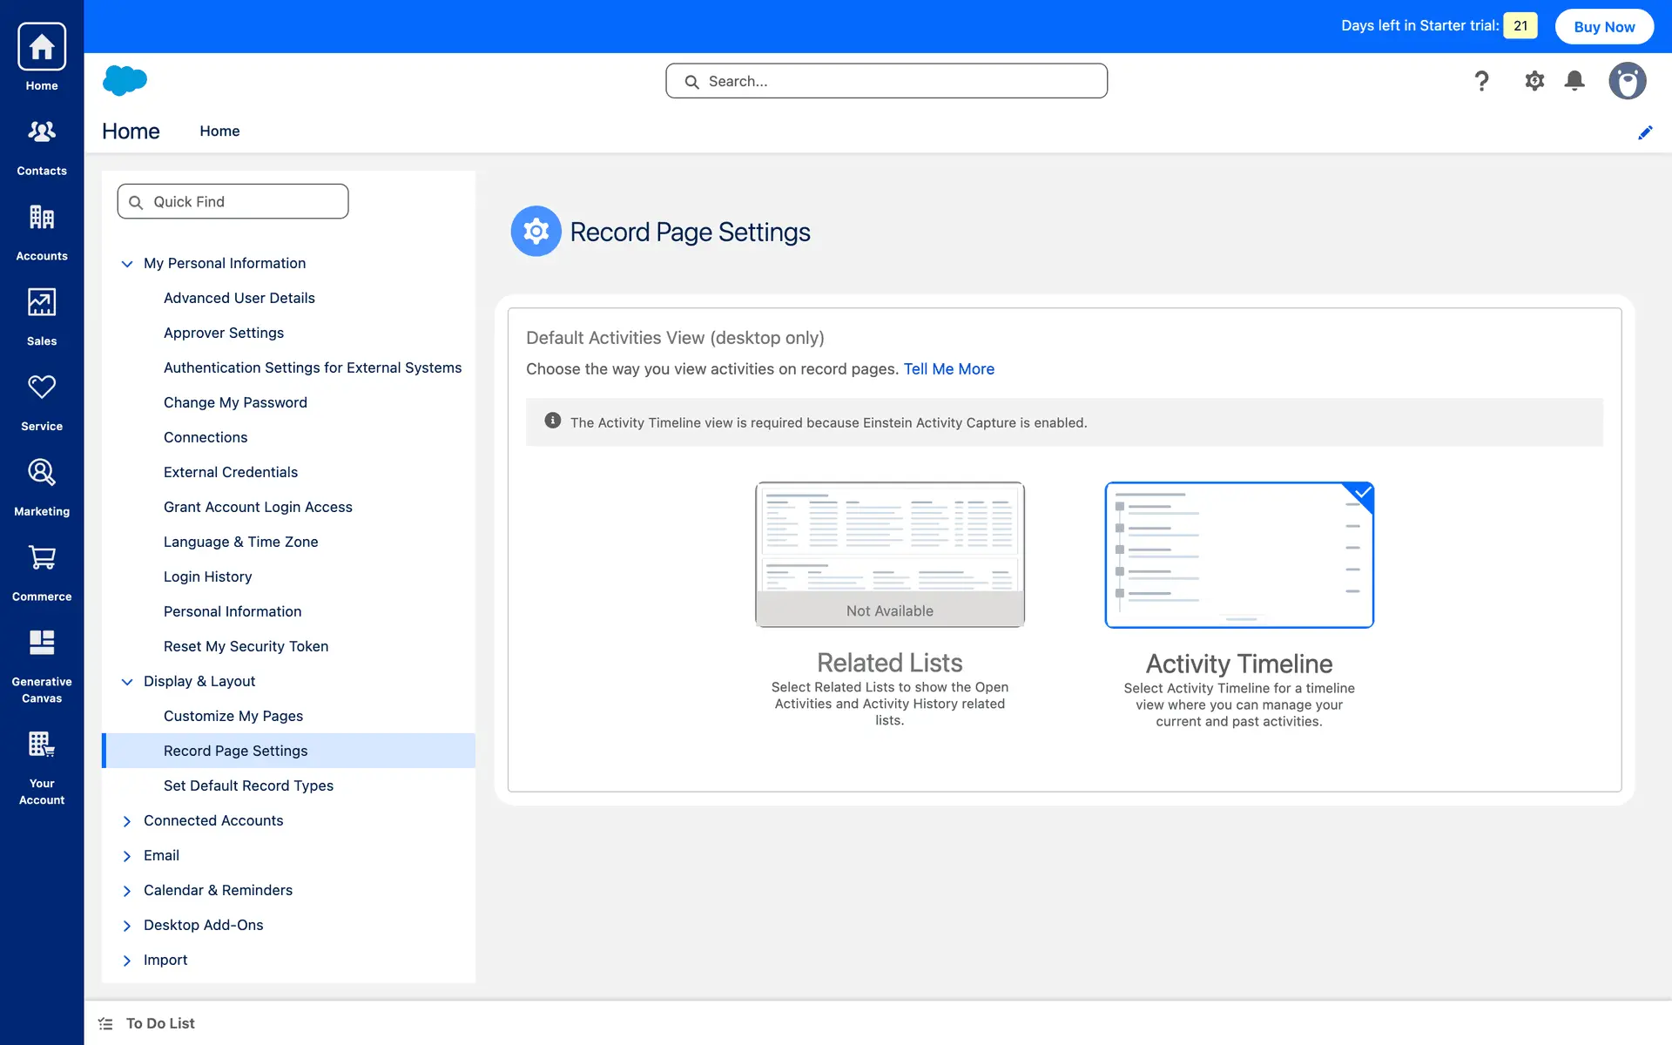The width and height of the screenshot is (1672, 1045).
Task: Click the edit pencil icon
Action: pyautogui.click(x=1645, y=132)
